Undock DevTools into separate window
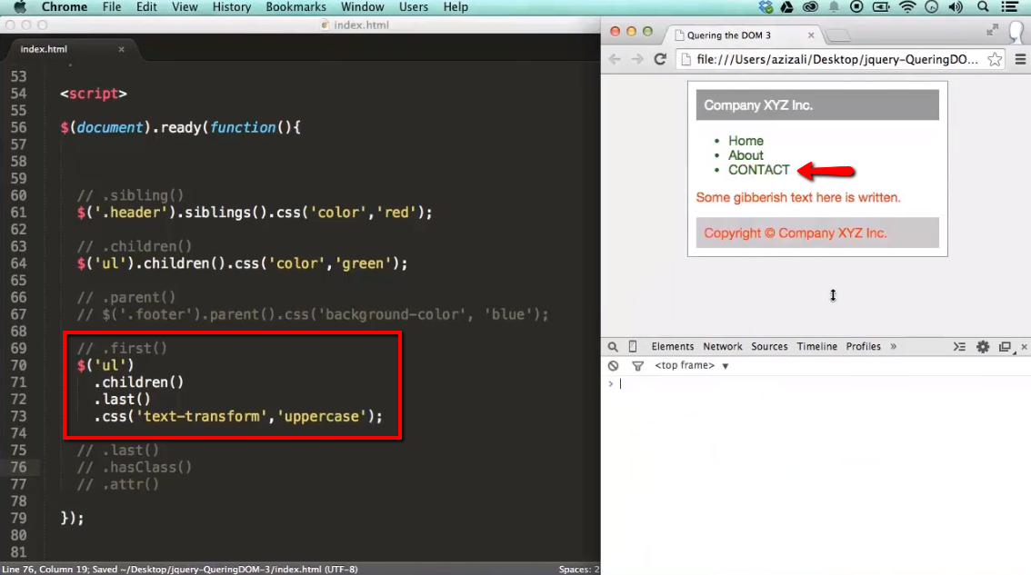 tap(1005, 346)
